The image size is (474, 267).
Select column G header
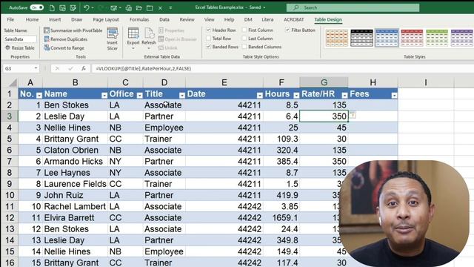tap(324, 82)
